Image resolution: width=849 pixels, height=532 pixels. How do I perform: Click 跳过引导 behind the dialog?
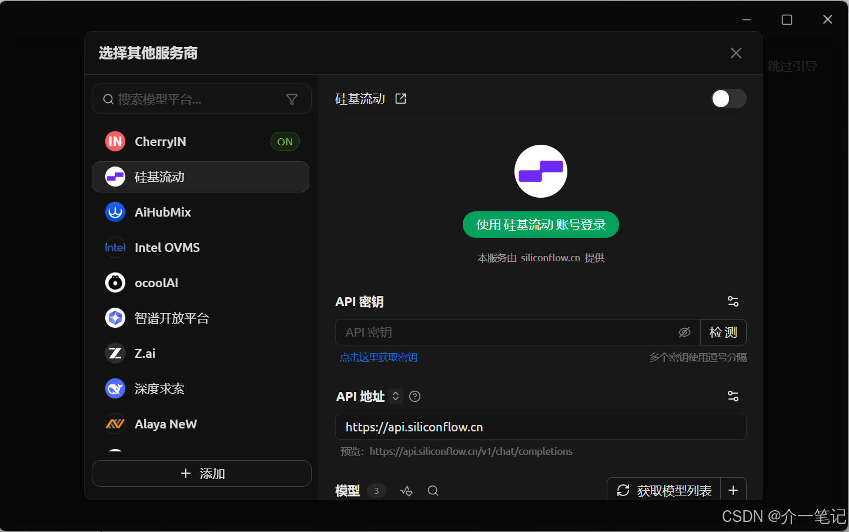click(x=793, y=66)
